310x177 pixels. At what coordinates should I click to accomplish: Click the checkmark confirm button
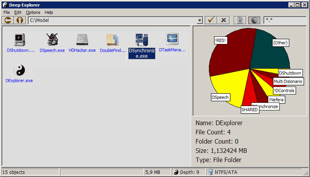211,20
